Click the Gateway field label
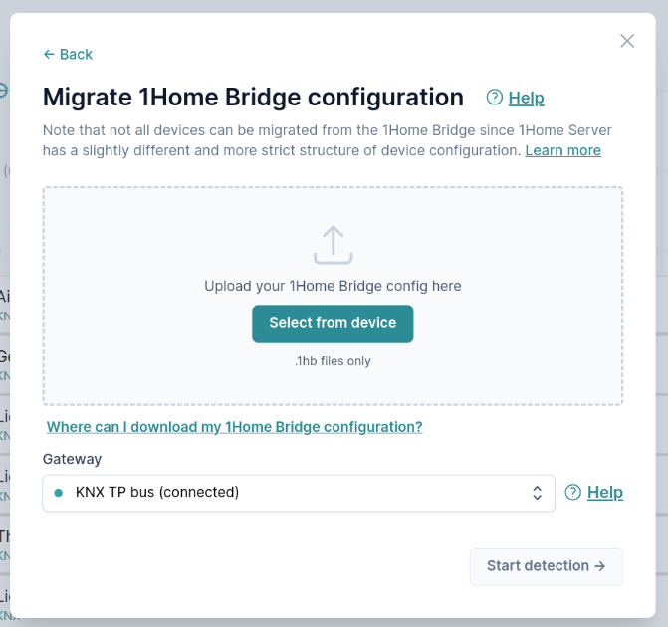 click(72, 459)
